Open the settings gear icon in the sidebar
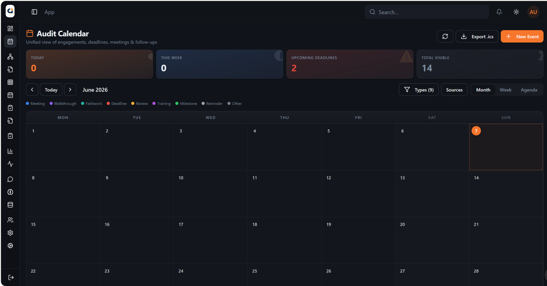 click(x=10, y=233)
